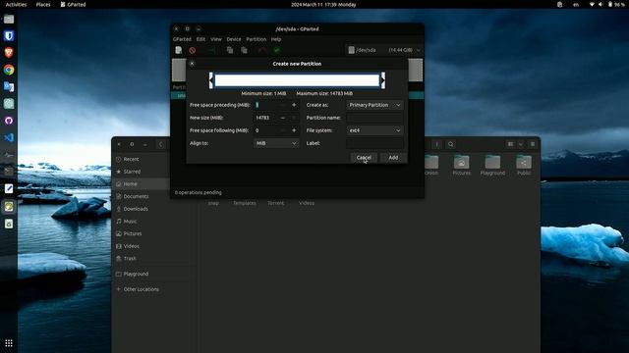Open the Places menu in top bar

pos(43,4)
